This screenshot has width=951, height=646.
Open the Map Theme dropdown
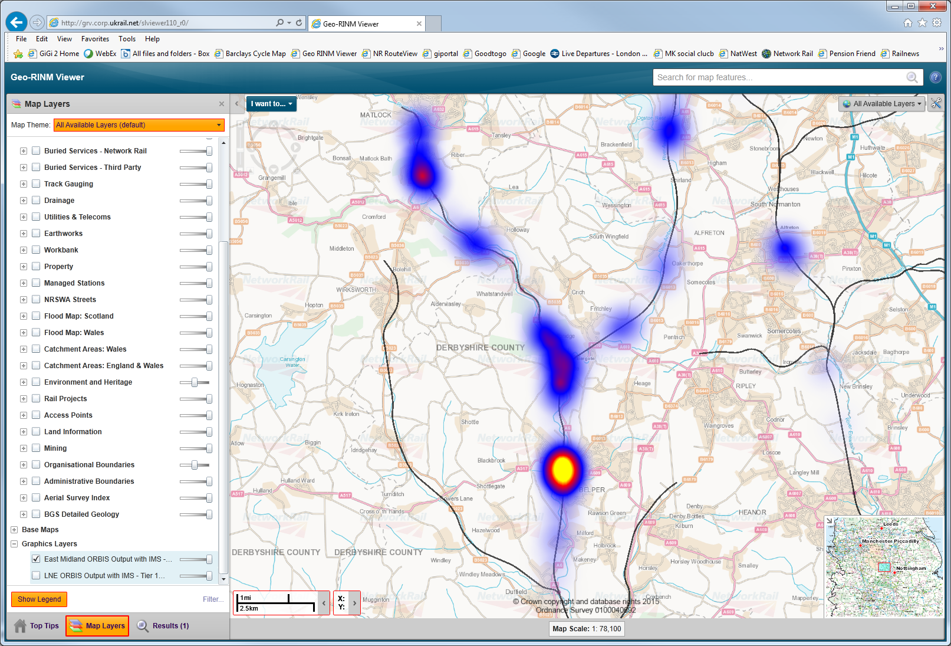click(x=139, y=125)
